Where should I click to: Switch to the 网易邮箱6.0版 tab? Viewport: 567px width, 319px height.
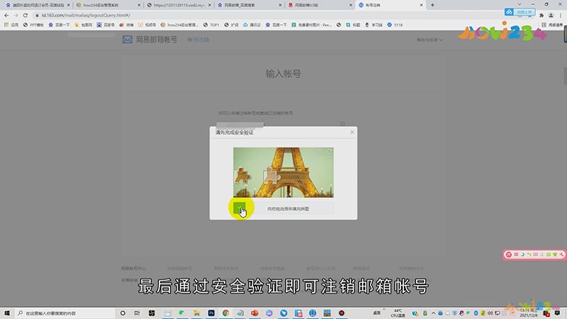[x=320, y=5]
